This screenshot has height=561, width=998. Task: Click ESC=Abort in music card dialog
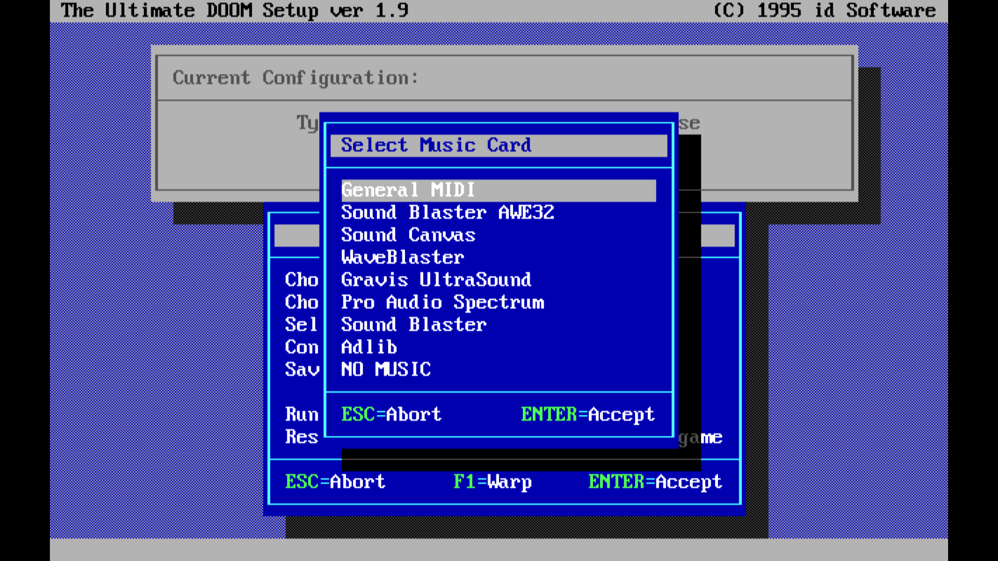(x=391, y=415)
